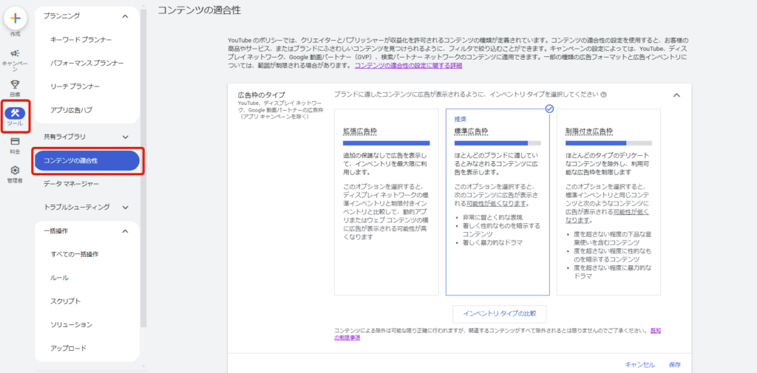The width and height of the screenshot is (757, 373).
Task: Collapse the 広告枠のタイプ panel chevron
Action: coord(676,95)
